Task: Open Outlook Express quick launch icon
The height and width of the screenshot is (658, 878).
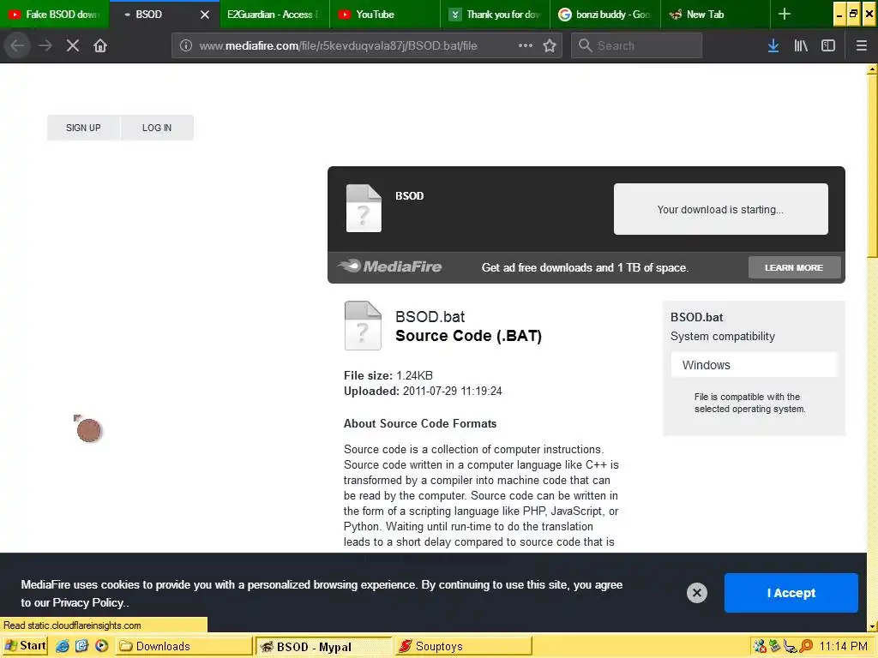Action: coord(81,646)
